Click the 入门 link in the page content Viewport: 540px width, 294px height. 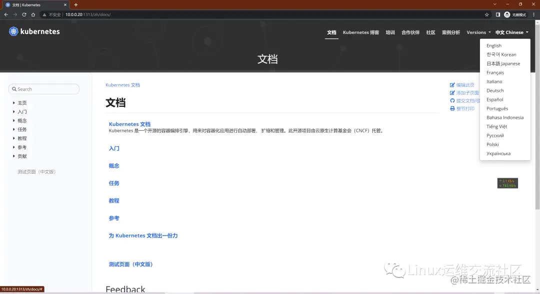tap(113, 148)
